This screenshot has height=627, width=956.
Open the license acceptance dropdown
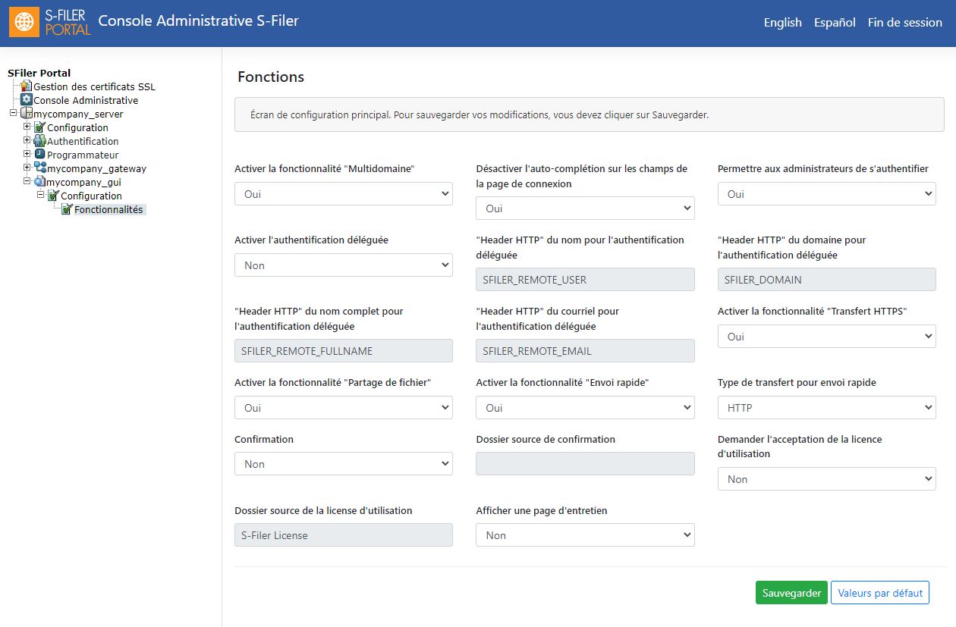pos(827,479)
